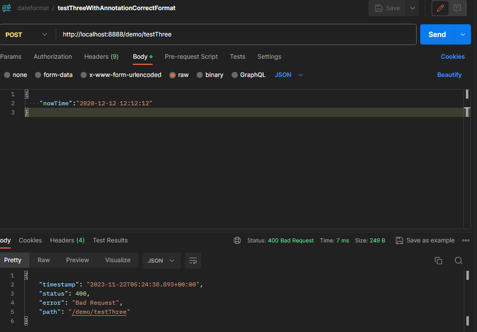Copy the response with the copy icon
Image resolution: width=477 pixels, height=332 pixels.
[x=438, y=261]
